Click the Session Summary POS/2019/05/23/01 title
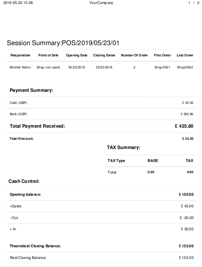Viewport: 202px width, 267px height. (63, 43)
